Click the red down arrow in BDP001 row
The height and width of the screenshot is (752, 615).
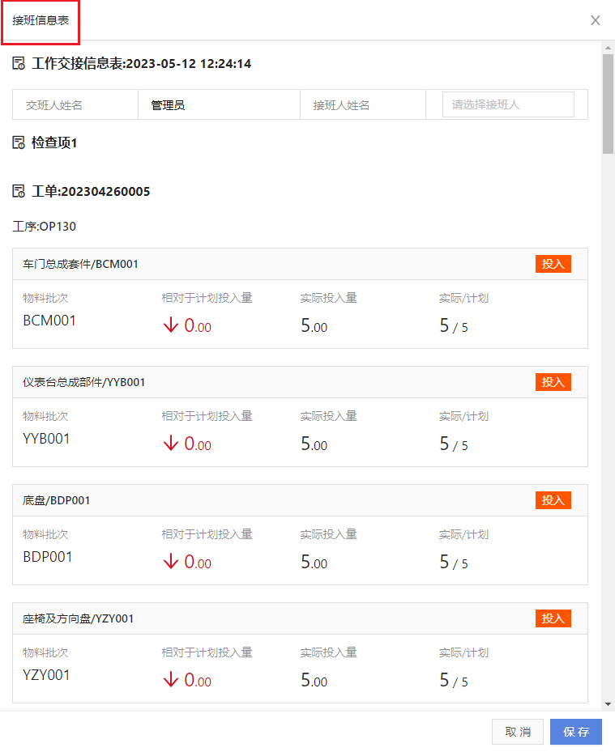pyautogui.click(x=170, y=562)
